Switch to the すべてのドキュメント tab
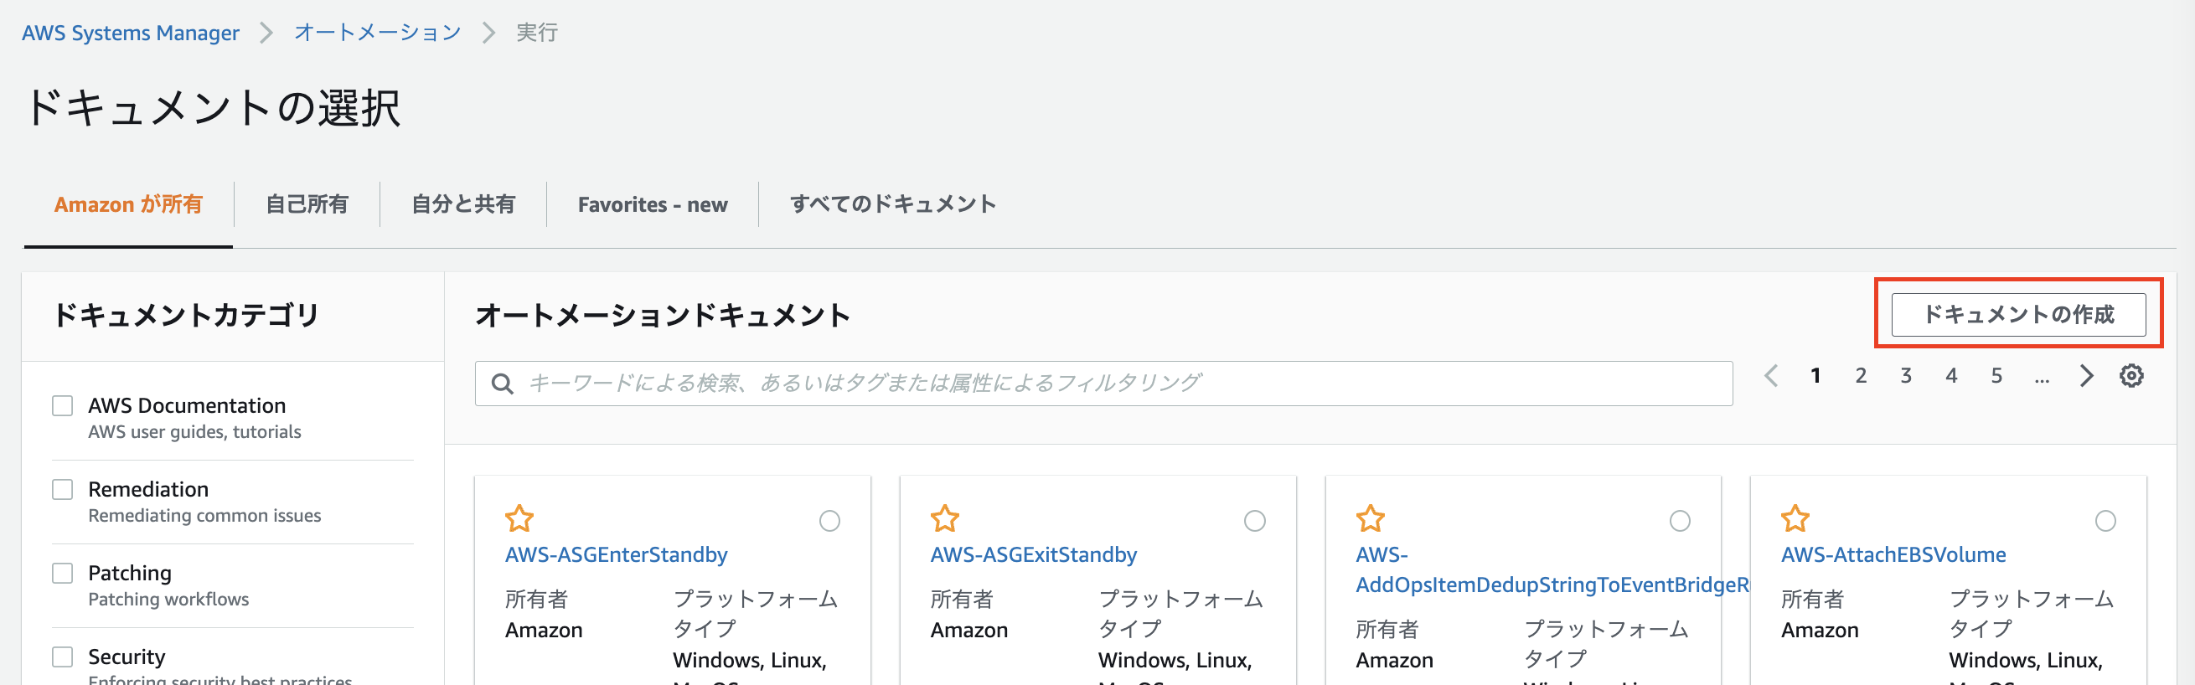The height and width of the screenshot is (685, 2195). click(x=892, y=203)
